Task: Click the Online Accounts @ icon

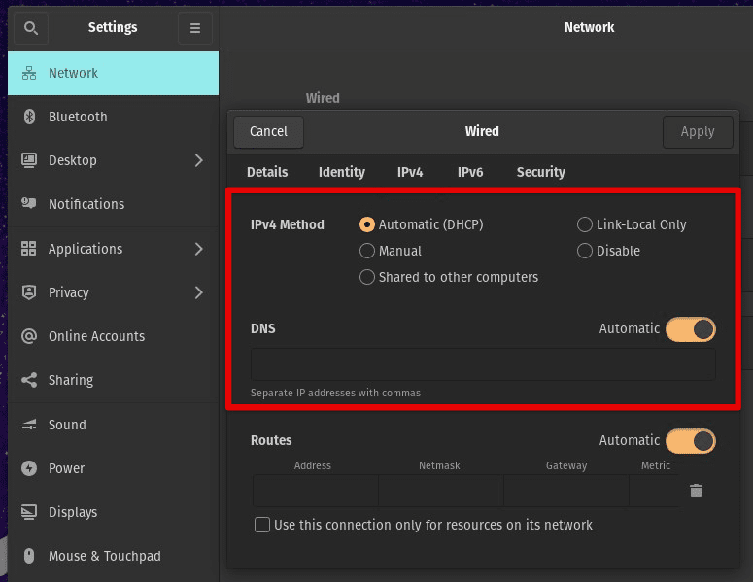Action: (29, 336)
